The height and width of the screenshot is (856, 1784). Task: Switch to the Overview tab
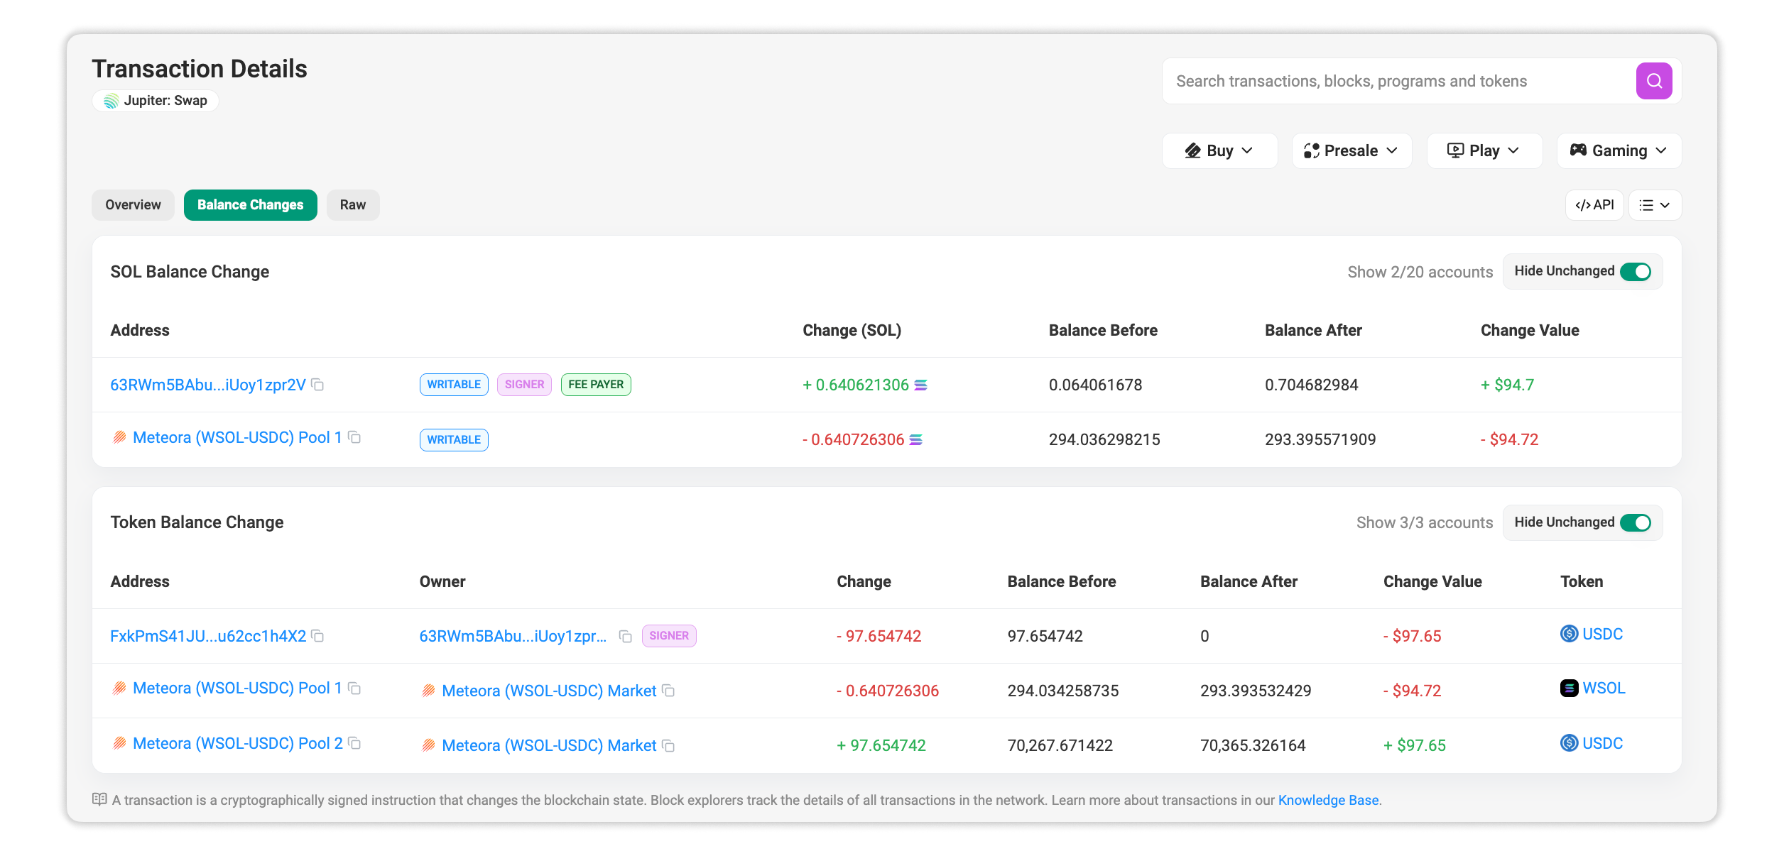133,205
